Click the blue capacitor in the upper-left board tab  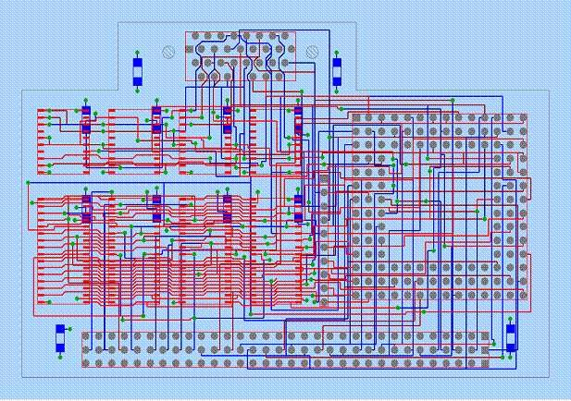(137, 72)
